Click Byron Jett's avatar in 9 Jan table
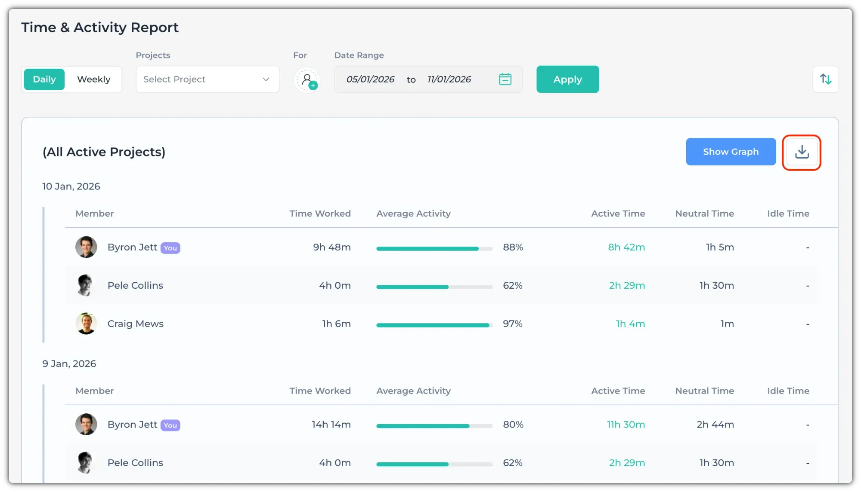The image size is (861, 492). (x=86, y=425)
